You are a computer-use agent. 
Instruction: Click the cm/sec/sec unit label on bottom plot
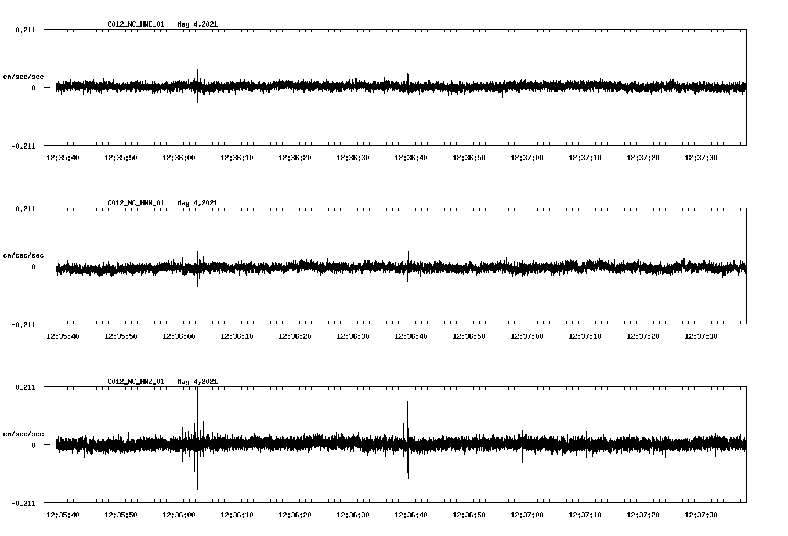click(x=24, y=433)
